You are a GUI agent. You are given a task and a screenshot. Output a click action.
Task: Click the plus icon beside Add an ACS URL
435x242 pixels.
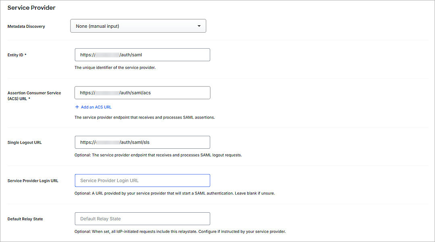[x=77, y=107]
